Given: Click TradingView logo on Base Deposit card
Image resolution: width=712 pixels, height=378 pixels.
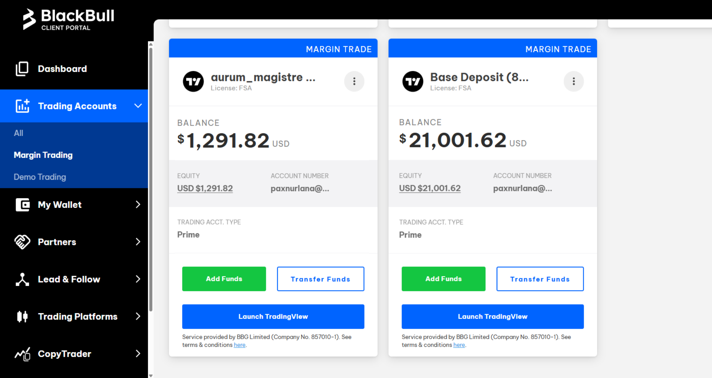Looking at the screenshot, I should click(x=413, y=82).
